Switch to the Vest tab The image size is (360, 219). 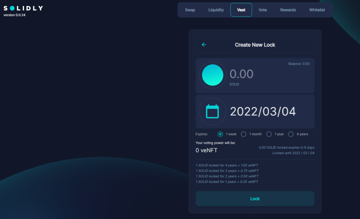pyautogui.click(x=241, y=10)
